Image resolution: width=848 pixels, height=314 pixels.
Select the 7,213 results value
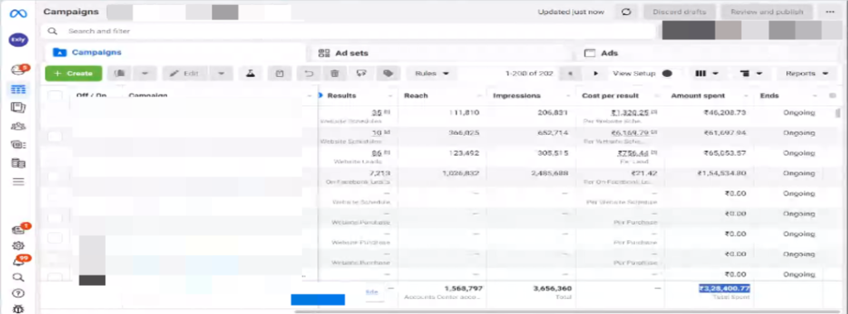pyautogui.click(x=379, y=172)
